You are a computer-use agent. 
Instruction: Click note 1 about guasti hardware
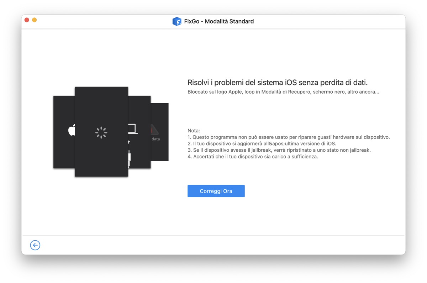(x=289, y=137)
